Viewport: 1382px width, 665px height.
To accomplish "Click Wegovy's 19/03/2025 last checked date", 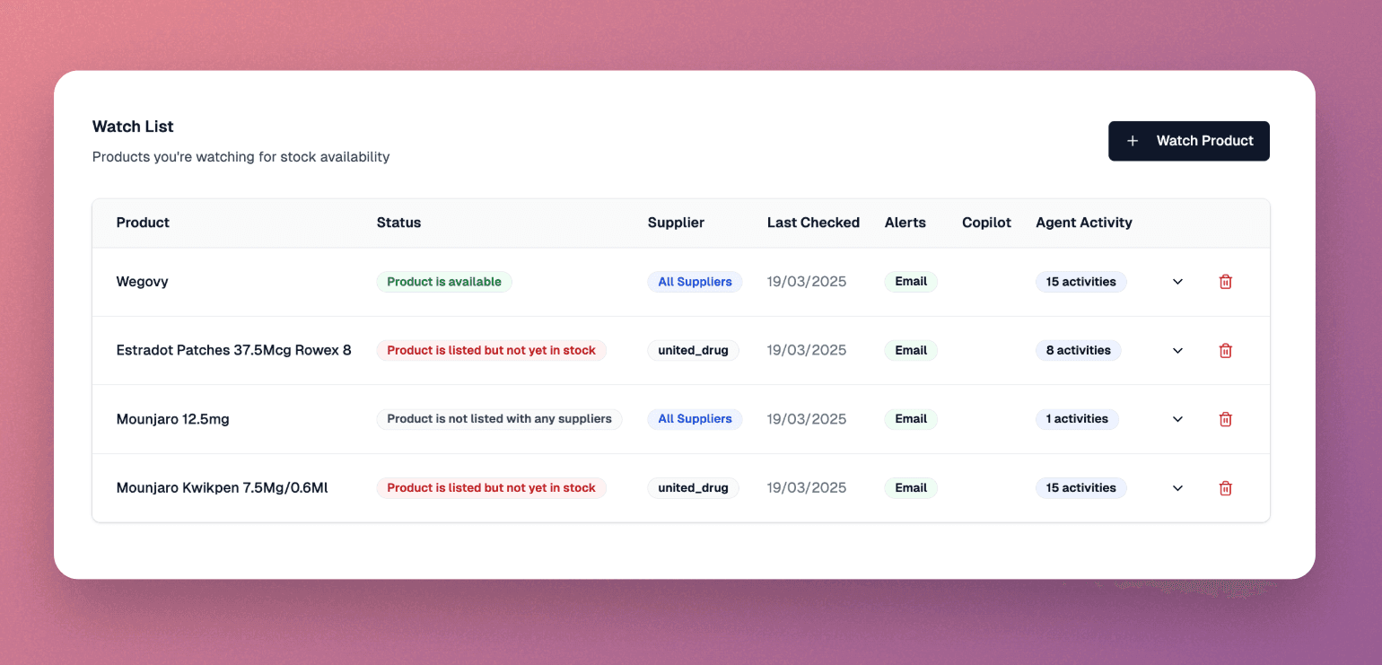I will tap(806, 282).
